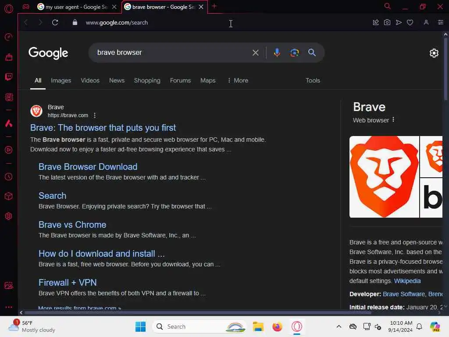Open weather widget showing 56°F
Viewport: 449px width, 337px height.
pyautogui.click(x=32, y=326)
